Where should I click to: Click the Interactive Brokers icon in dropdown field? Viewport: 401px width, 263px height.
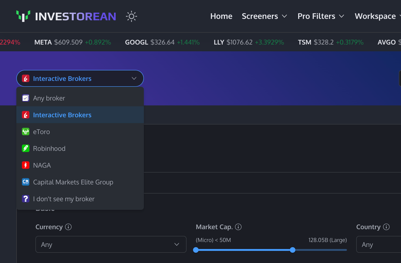tap(26, 78)
